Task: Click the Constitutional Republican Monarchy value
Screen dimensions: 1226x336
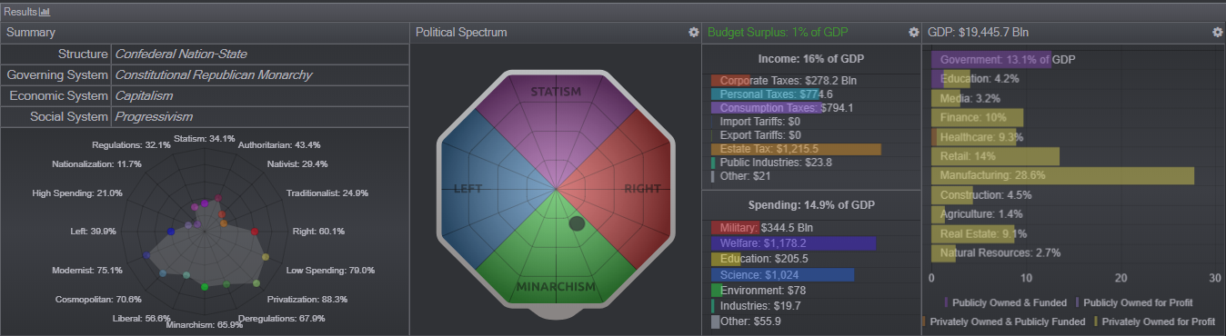Action: tap(214, 75)
